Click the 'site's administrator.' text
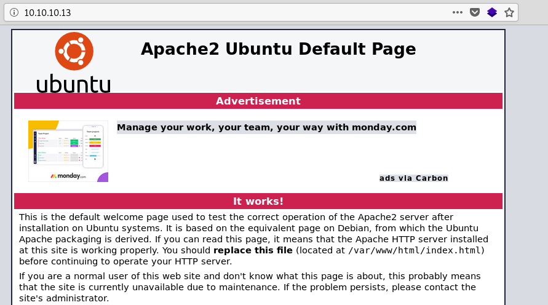 64,298
